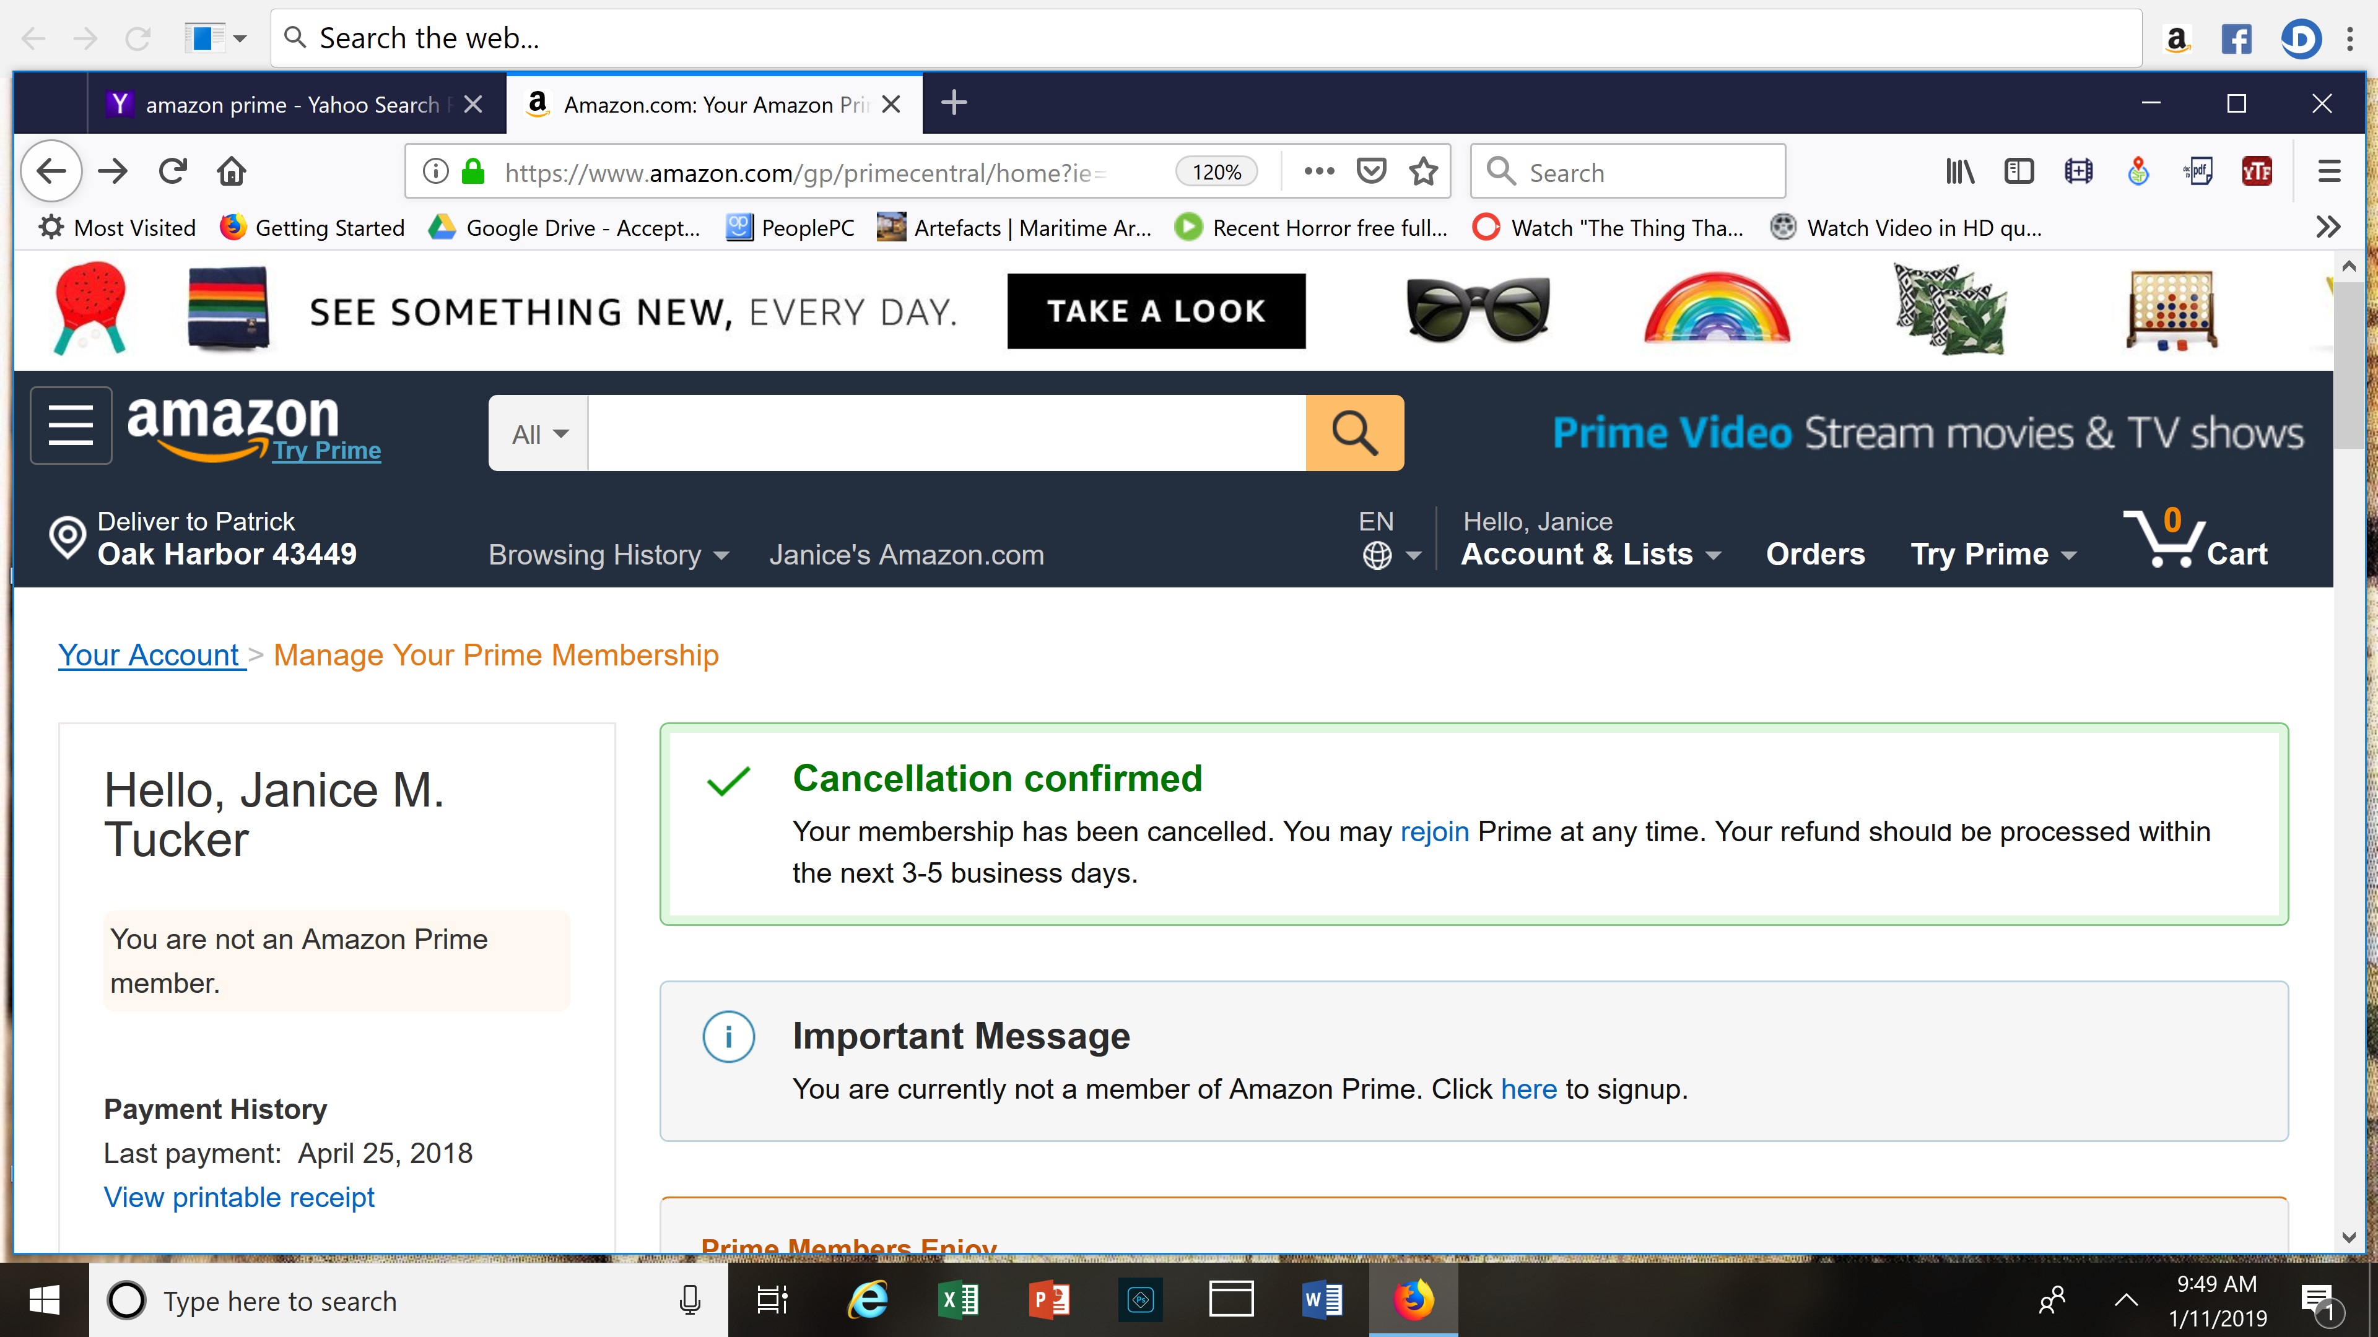Open Firefox library icon
The width and height of the screenshot is (2378, 1337).
(1959, 171)
